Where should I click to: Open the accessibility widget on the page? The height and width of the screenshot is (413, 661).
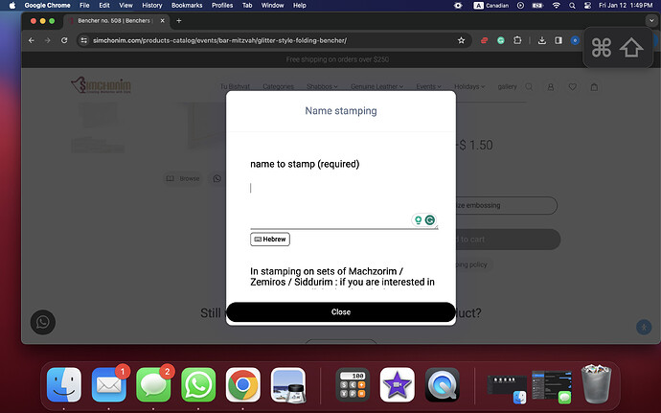[644, 327]
